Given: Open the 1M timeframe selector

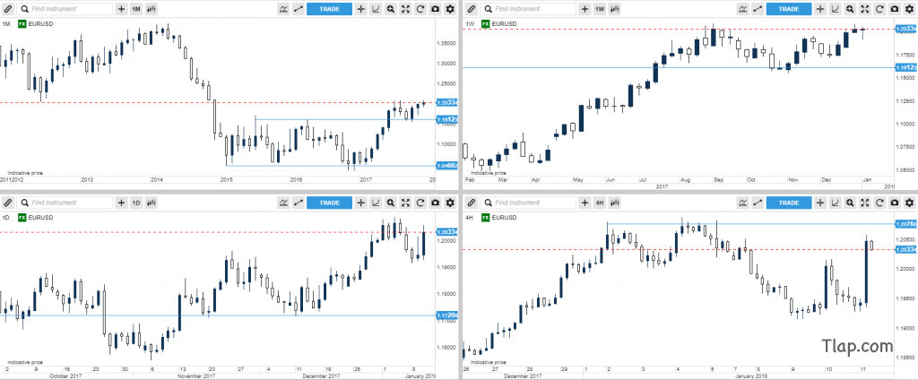Looking at the screenshot, I should (136, 9).
